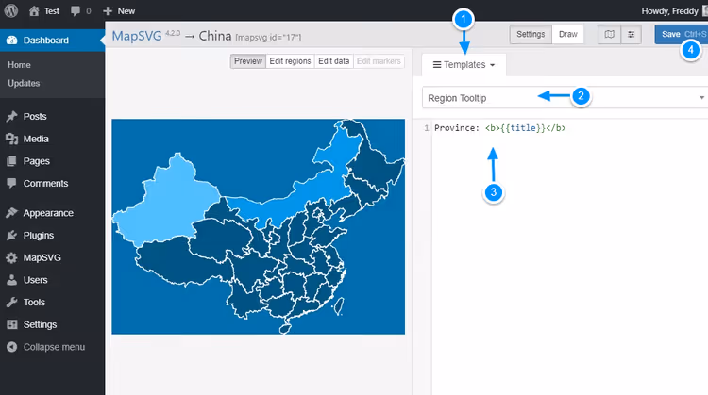Click the Dashboard gauge icon
The image size is (708, 395).
click(12, 41)
